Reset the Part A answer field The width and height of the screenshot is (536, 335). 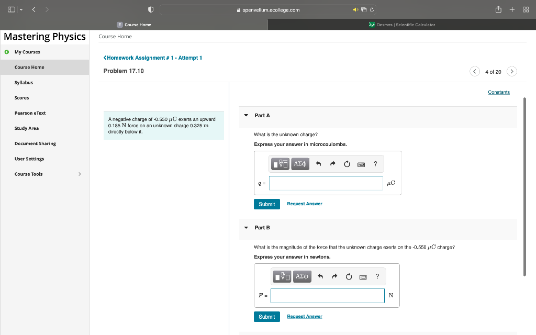[347, 164]
